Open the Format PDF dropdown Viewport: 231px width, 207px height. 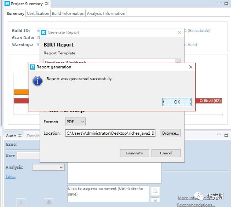point(75,121)
